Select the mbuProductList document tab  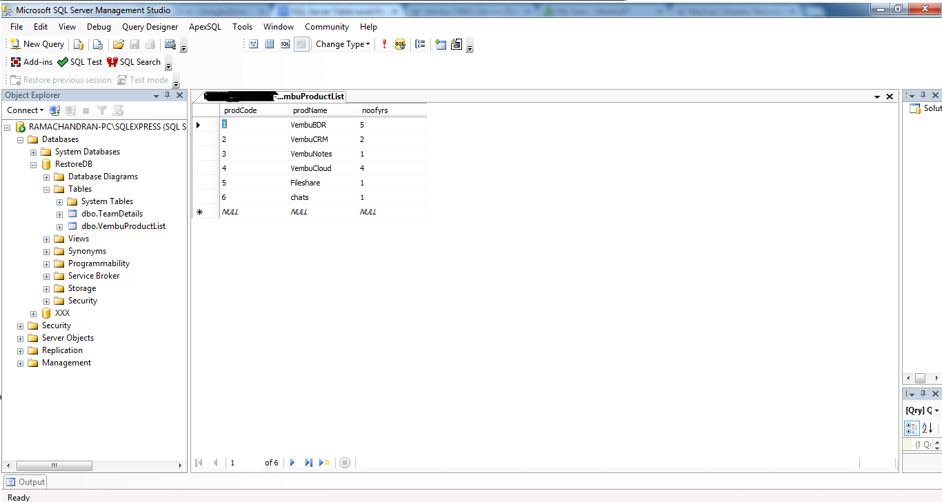275,97
